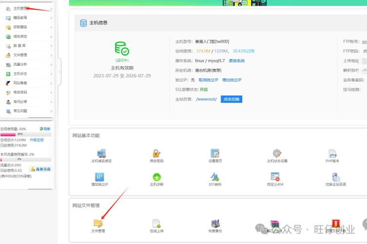Screen dimensions: 367x244
Task: Open the 文件管理 folder icon
Action: click(x=98, y=224)
